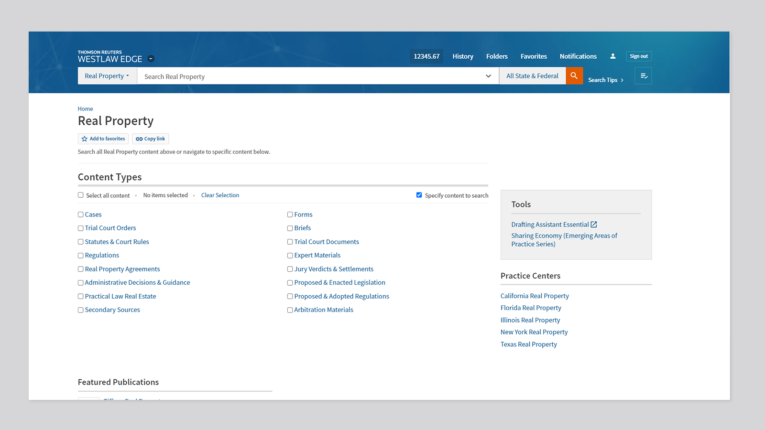
Task: Open the Folders menu
Action: point(497,56)
